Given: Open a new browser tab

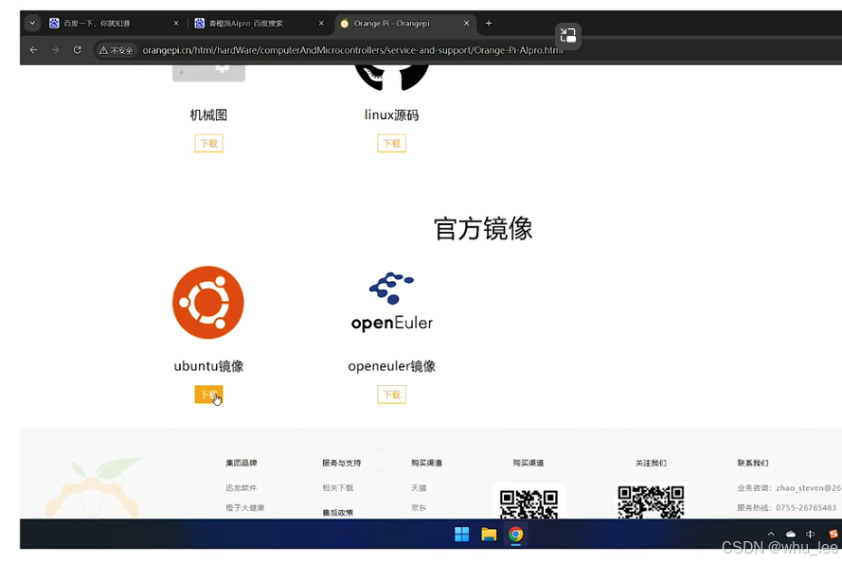Looking at the screenshot, I should 489,23.
